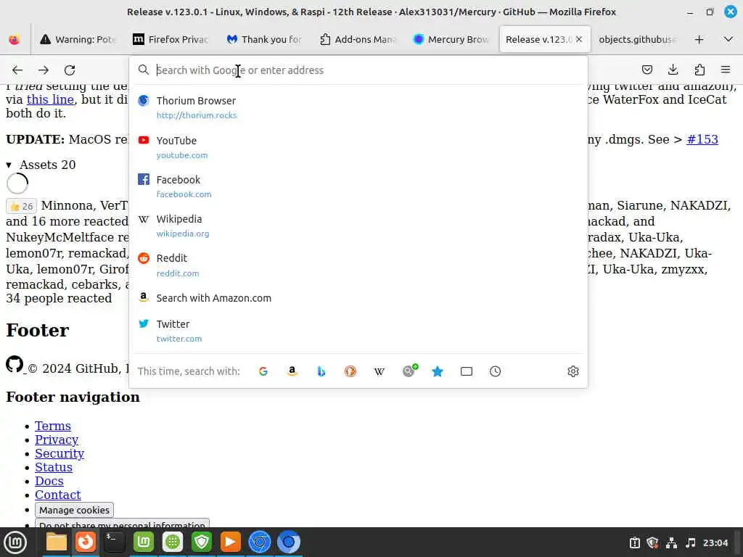Switch to Firefox Privacy tab
The image size is (743, 557).
[x=171, y=40]
